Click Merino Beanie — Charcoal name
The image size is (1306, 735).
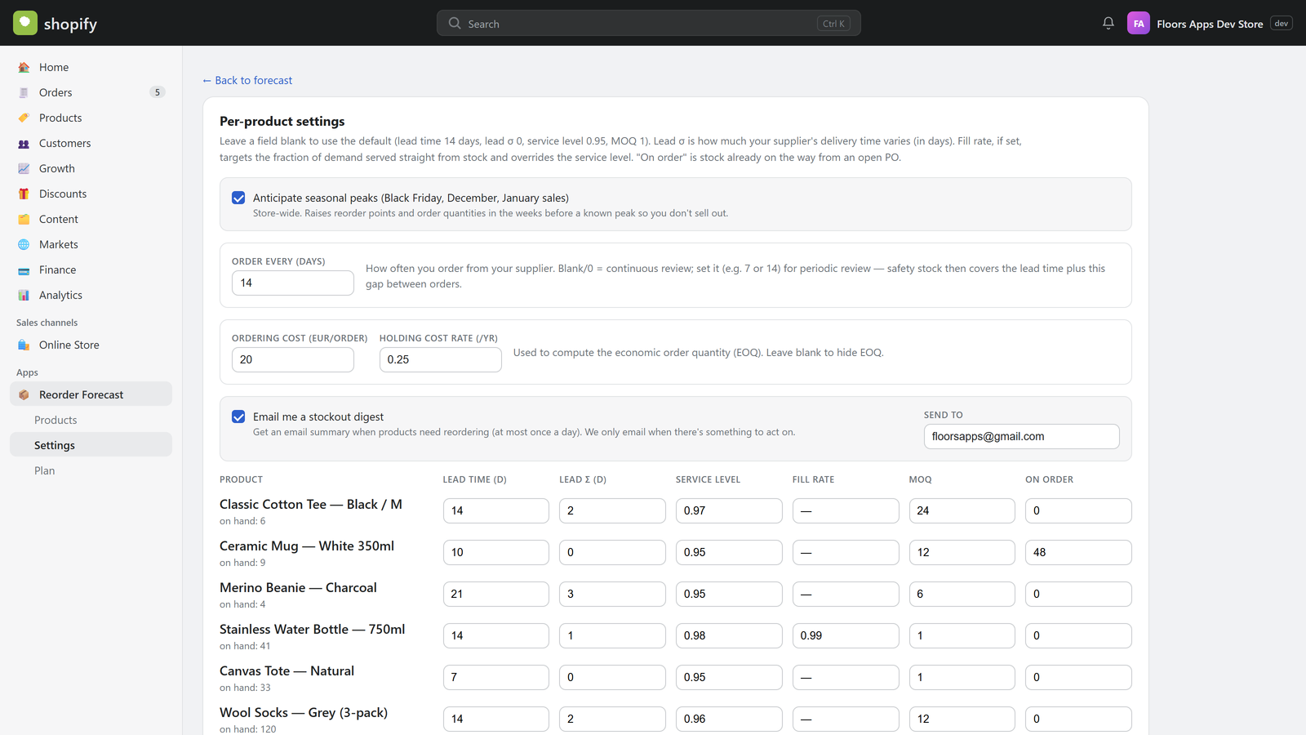[298, 587]
